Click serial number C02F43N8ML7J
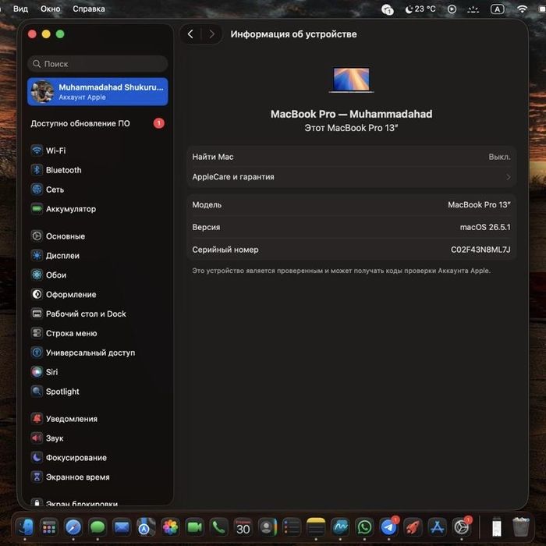 pos(480,250)
